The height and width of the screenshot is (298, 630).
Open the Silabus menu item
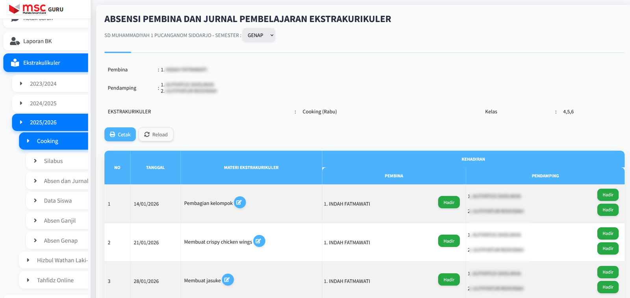(57, 161)
